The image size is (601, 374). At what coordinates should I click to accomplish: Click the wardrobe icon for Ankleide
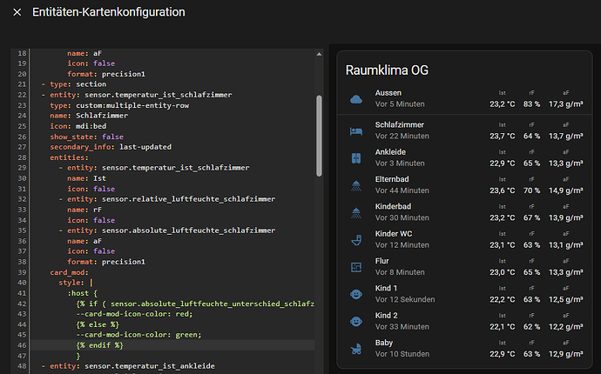(x=355, y=157)
